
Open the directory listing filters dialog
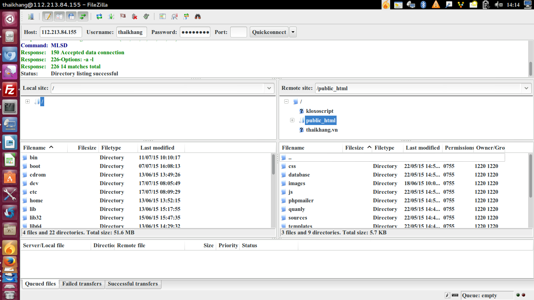point(163,16)
